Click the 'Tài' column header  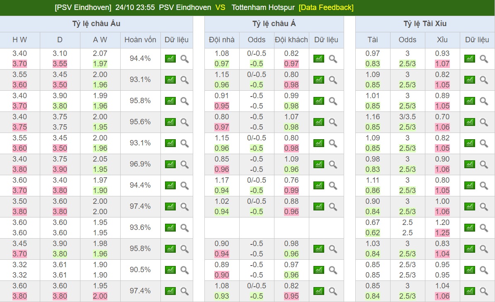[373, 40]
